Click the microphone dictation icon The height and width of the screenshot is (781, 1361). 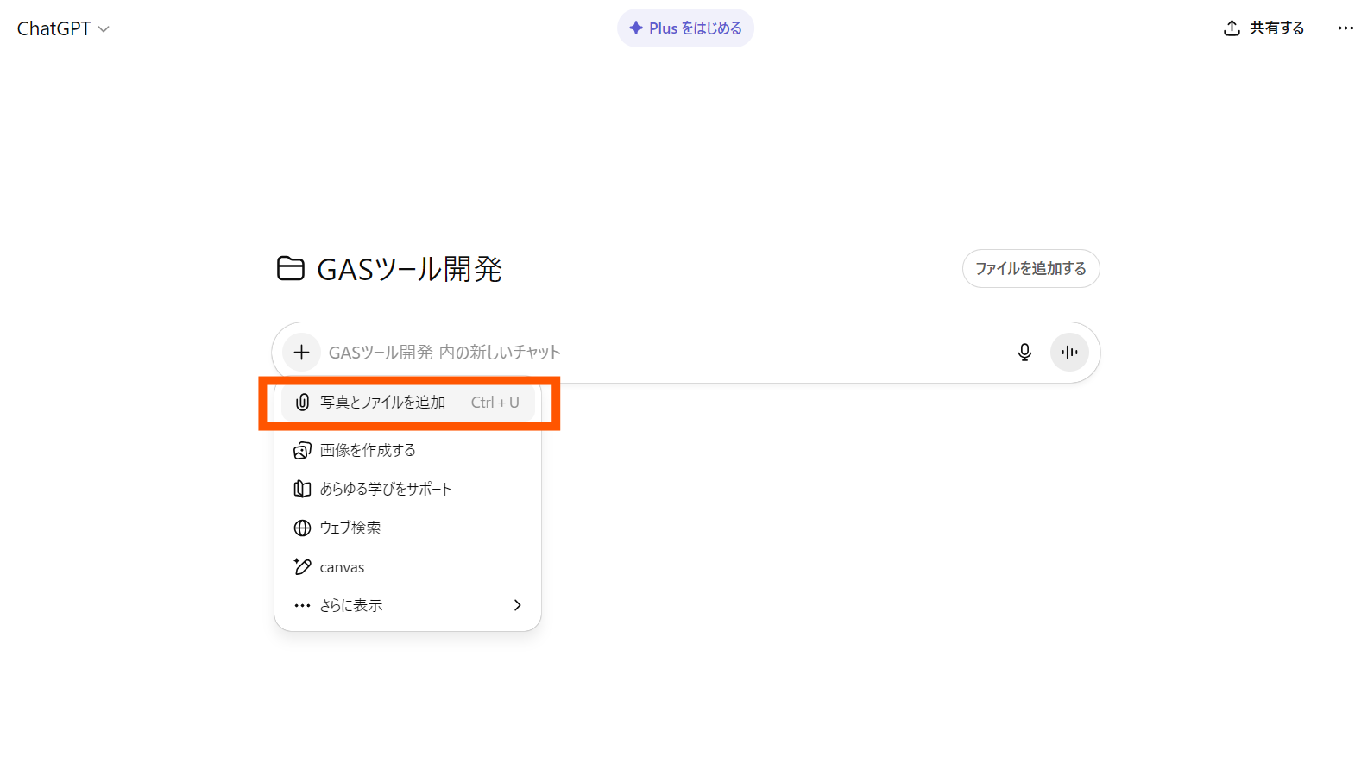click(x=1024, y=353)
